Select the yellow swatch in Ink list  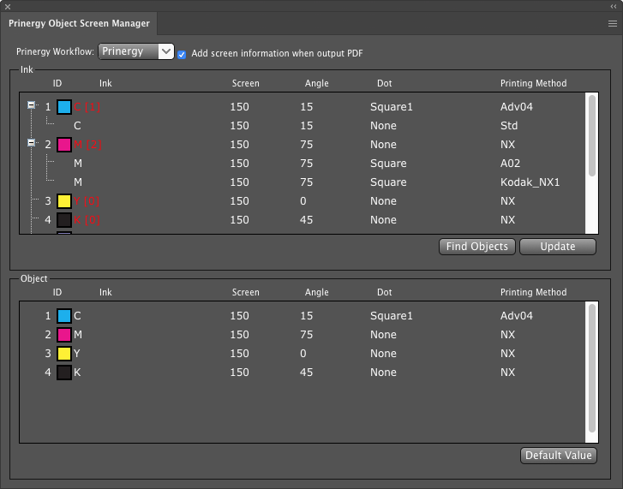point(64,201)
